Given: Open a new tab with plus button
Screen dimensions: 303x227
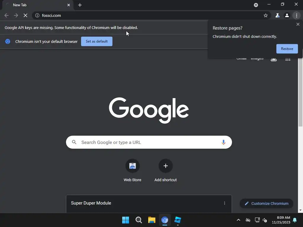Looking at the screenshot, I should 80,5.
